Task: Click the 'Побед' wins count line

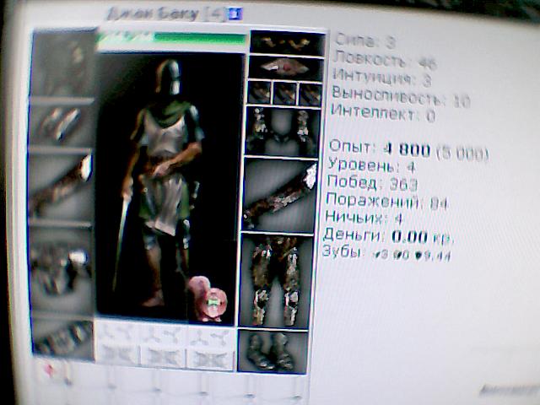Action: pyautogui.click(x=372, y=183)
